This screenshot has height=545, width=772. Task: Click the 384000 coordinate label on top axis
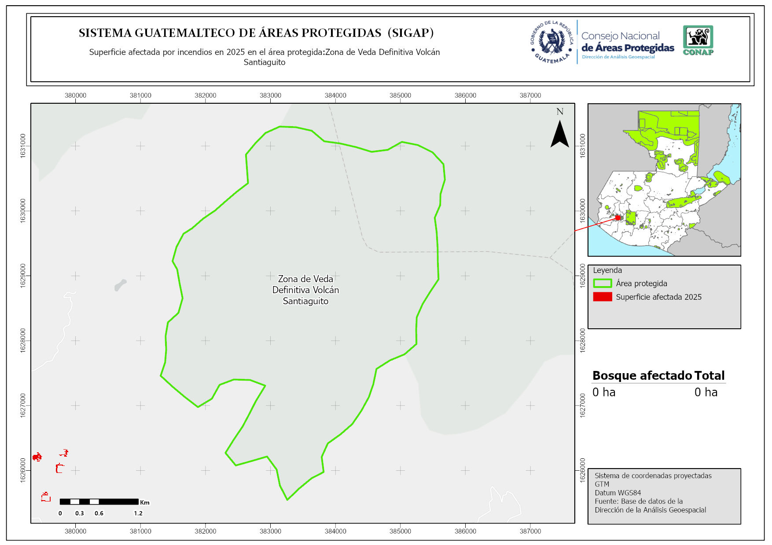pyautogui.click(x=335, y=95)
